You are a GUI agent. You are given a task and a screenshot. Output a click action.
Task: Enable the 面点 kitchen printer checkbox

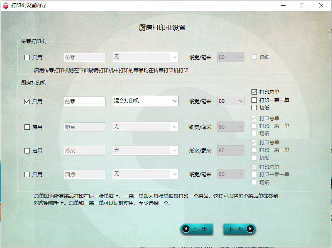point(27,175)
